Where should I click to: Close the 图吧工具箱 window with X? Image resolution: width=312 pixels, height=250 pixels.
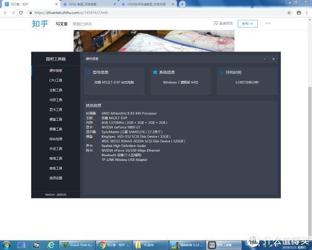coord(274,59)
